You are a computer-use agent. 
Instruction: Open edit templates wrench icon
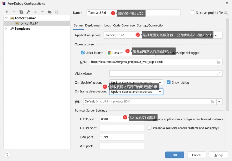[28, 12]
